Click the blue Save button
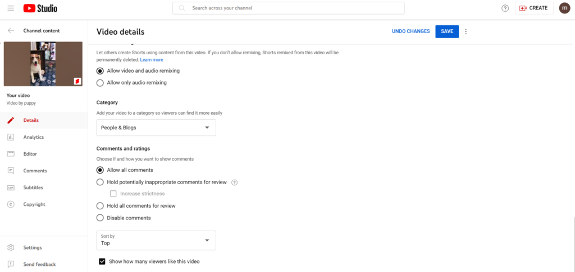 point(447,31)
